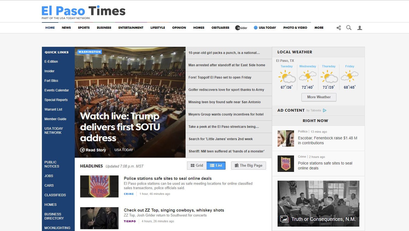Switch headlines to Grid view

click(x=197, y=166)
